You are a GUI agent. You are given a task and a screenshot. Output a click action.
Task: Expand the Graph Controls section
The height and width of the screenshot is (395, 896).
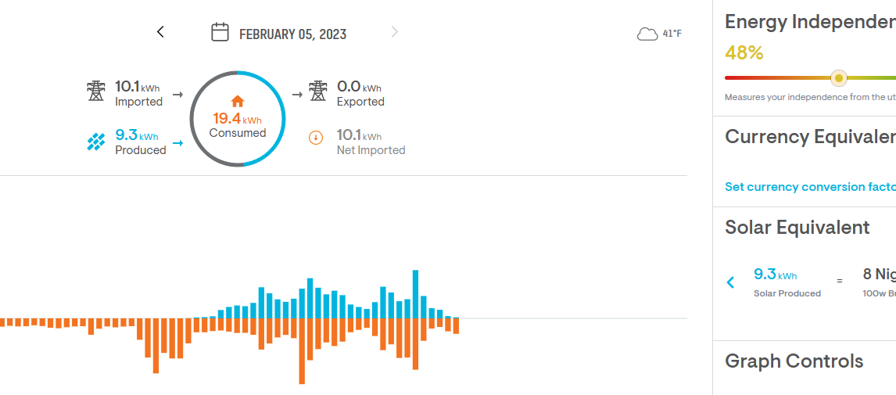(x=794, y=361)
